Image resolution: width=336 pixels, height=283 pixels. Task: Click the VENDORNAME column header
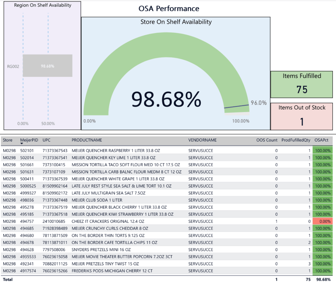click(202, 140)
